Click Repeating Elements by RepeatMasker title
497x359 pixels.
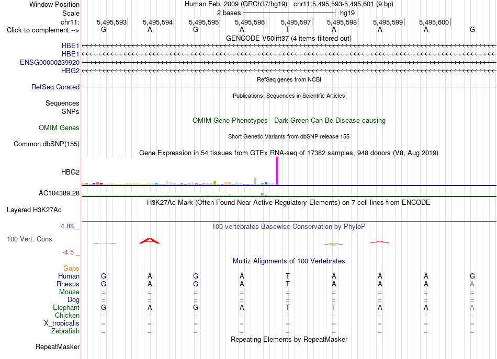[289, 339]
